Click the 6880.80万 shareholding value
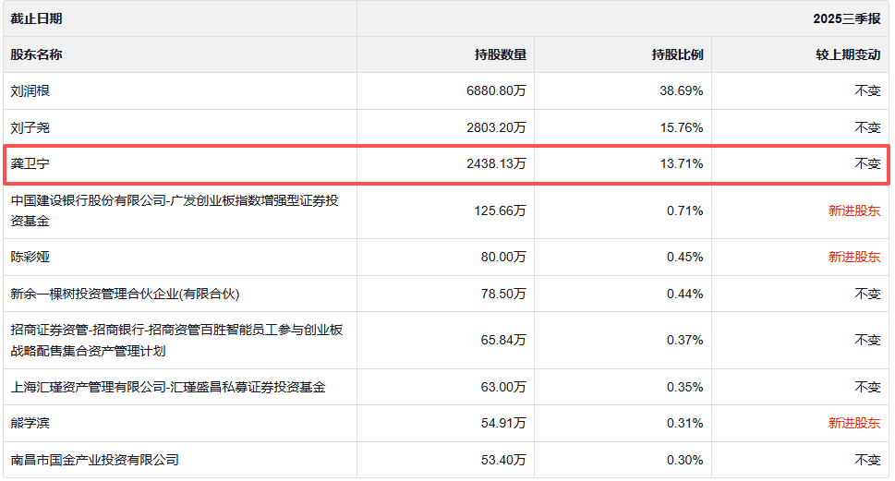 pyautogui.click(x=496, y=91)
